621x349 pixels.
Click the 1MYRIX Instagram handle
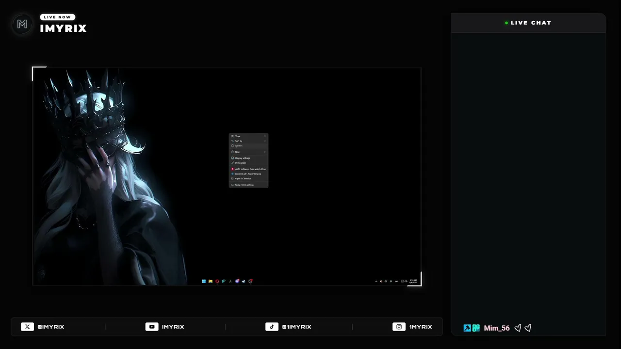(x=421, y=327)
